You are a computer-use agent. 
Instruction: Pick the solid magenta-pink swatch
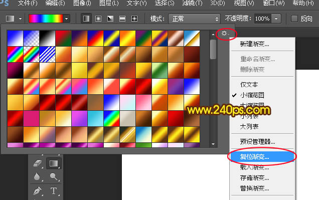31,118
